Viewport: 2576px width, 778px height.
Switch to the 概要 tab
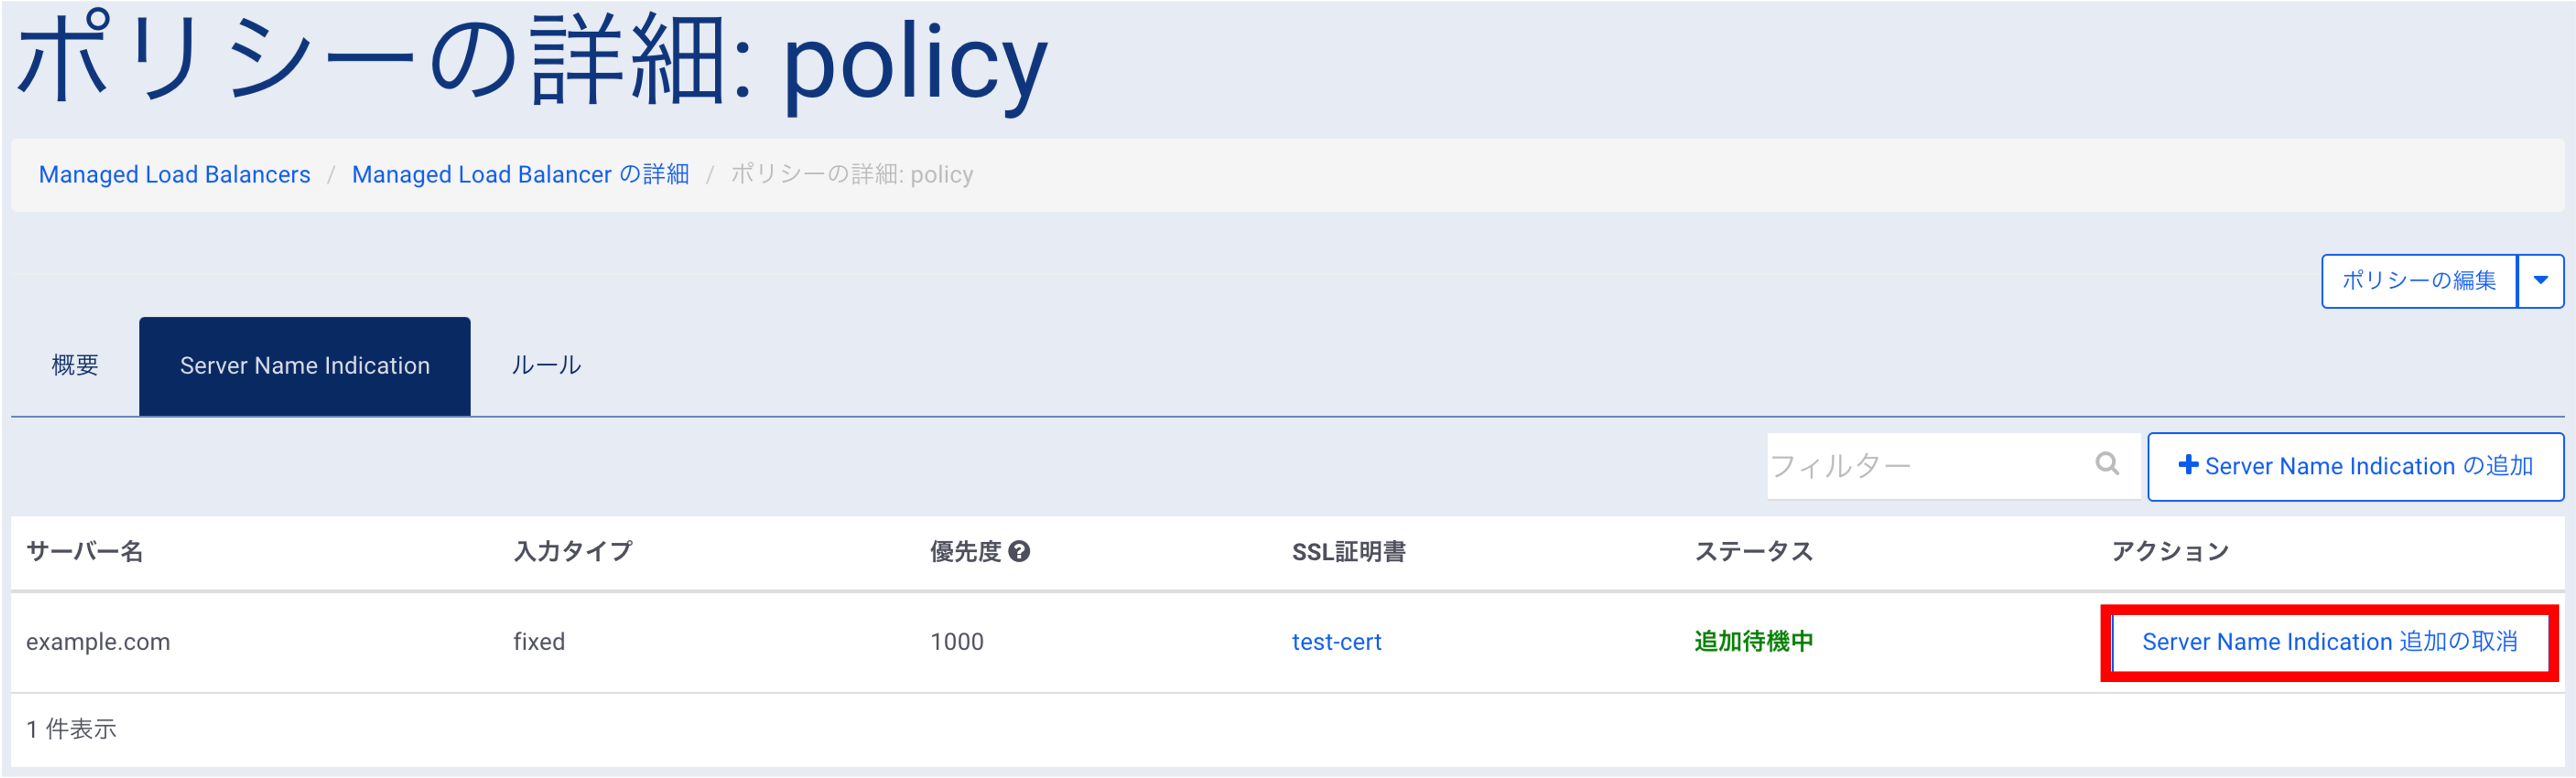75,365
